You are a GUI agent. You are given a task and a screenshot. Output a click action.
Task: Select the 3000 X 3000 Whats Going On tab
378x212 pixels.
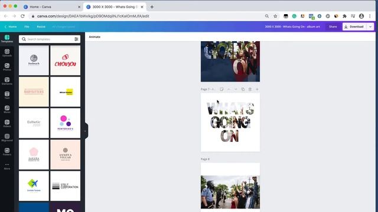[x=115, y=7]
